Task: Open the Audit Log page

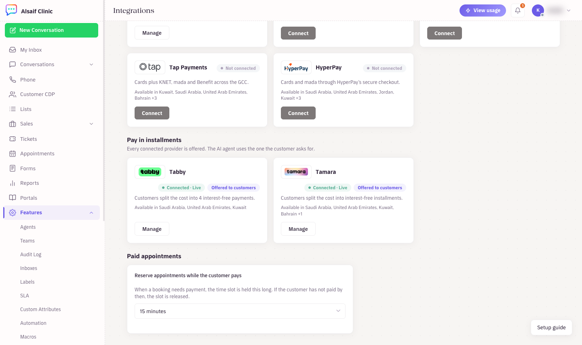Action: (31, 255)
